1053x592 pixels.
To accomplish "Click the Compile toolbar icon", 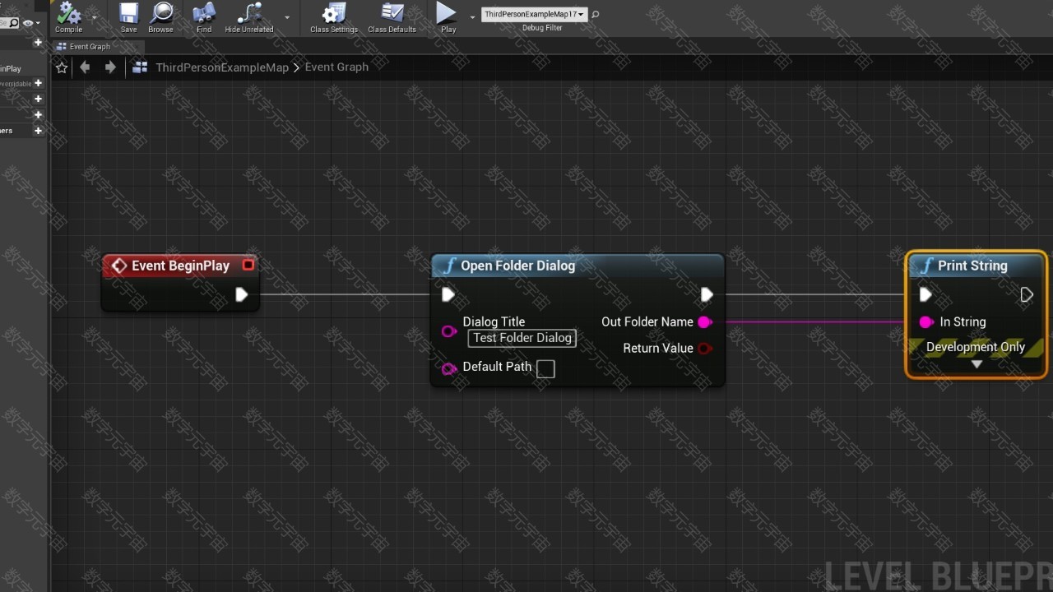I will coord(68,14).
